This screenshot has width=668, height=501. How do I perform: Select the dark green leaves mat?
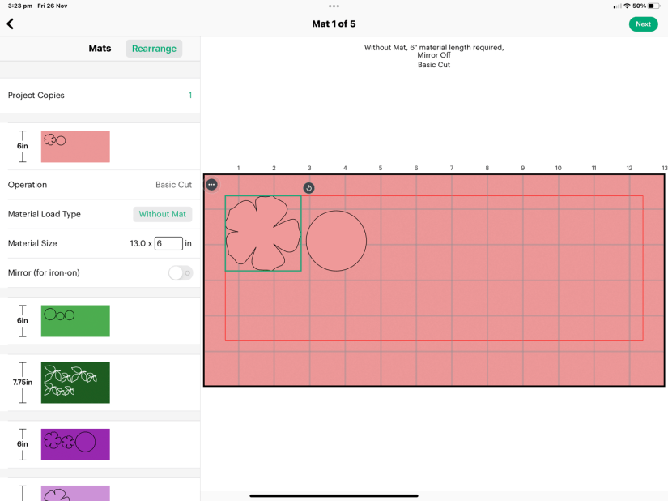coord(75,383)
